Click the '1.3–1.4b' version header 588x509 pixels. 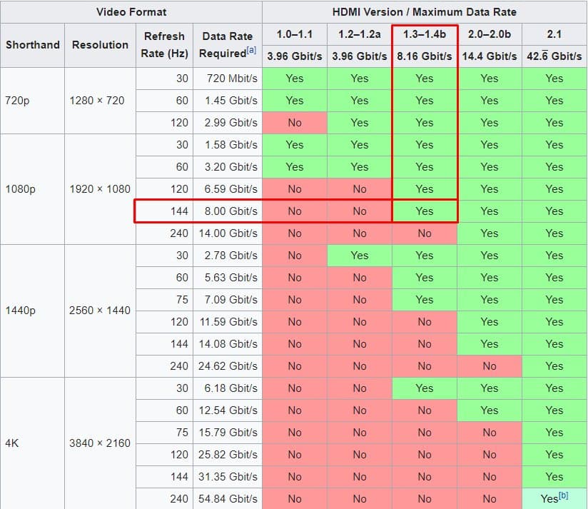(x=425, y=34)
